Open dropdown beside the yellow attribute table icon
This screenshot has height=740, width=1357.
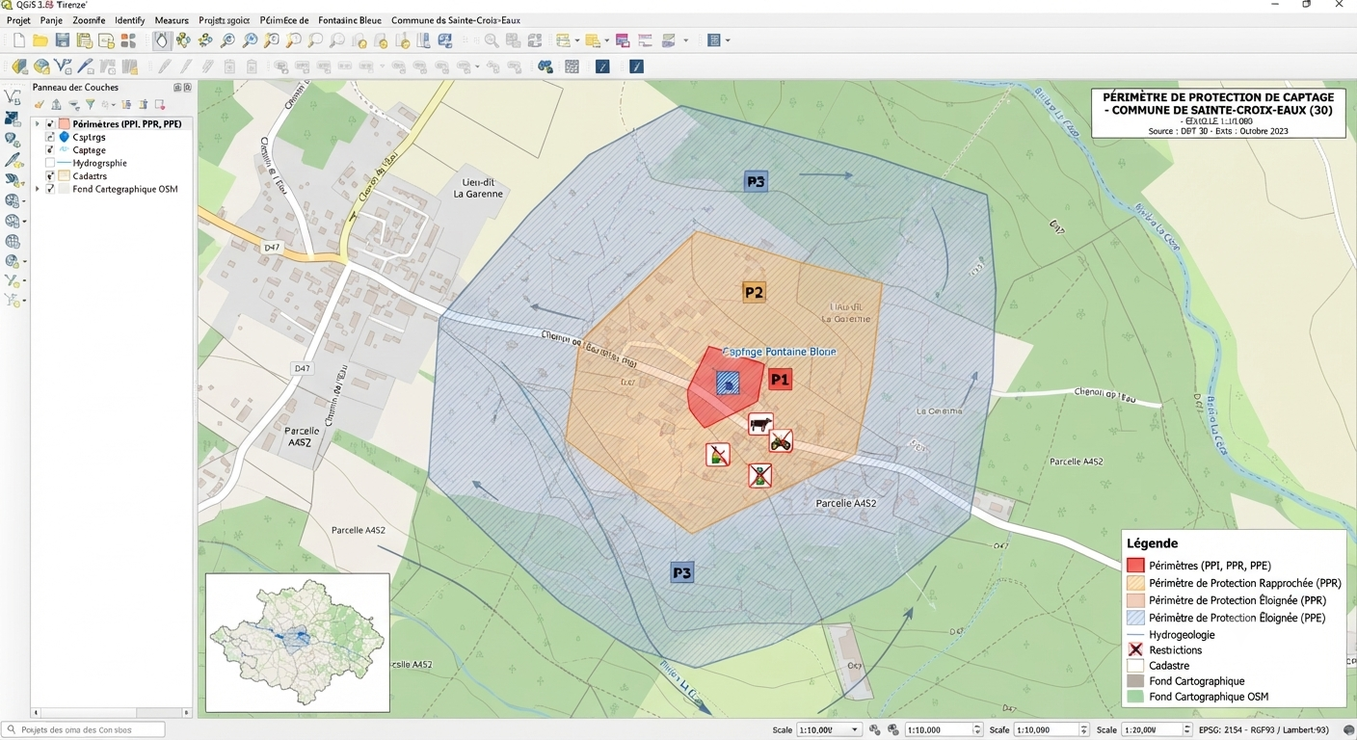(x=606, y=40)
